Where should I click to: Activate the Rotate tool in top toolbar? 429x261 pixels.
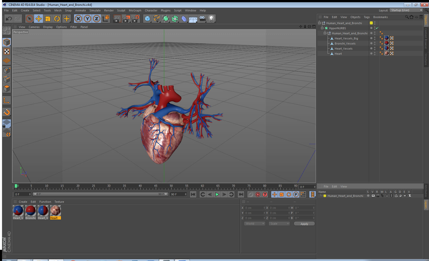point(57,19)
